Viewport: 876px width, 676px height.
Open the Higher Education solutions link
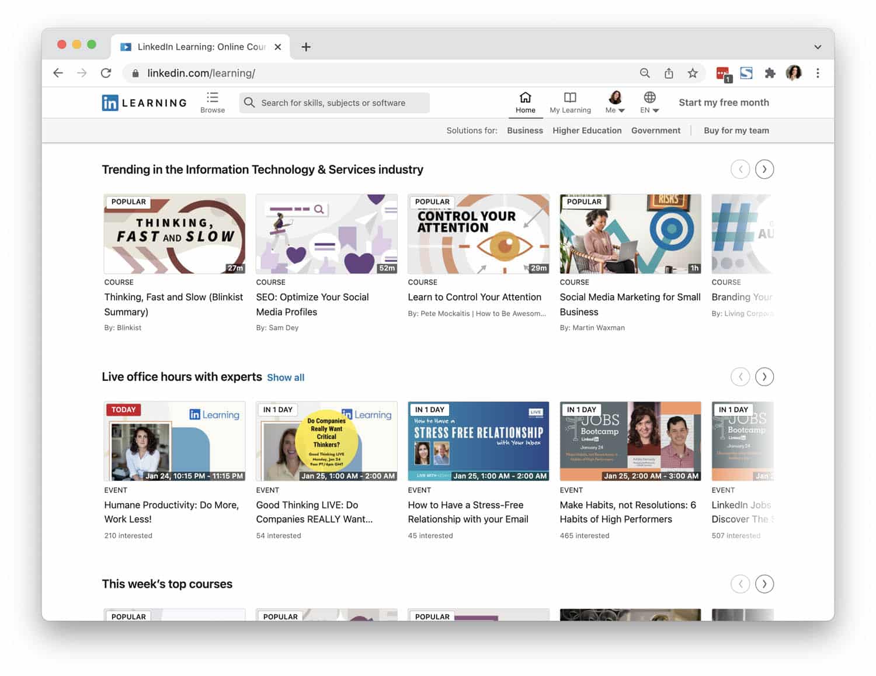tap(587, 130)
